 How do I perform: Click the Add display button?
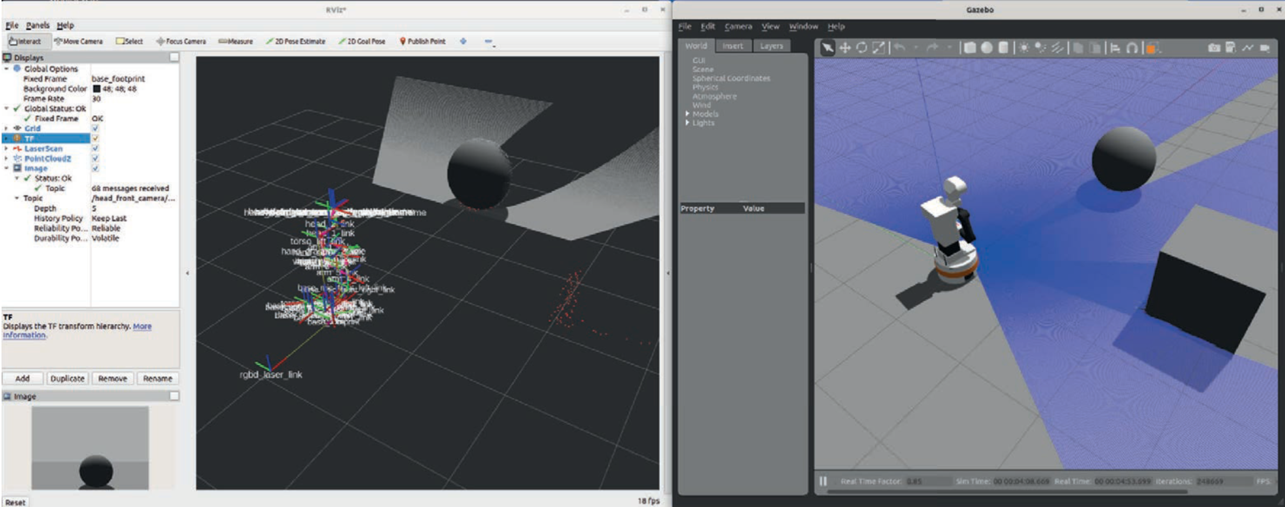[x=23, y=378]
